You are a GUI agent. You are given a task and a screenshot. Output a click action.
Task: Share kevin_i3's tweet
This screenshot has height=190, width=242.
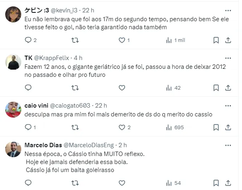(x=228, y=40)
